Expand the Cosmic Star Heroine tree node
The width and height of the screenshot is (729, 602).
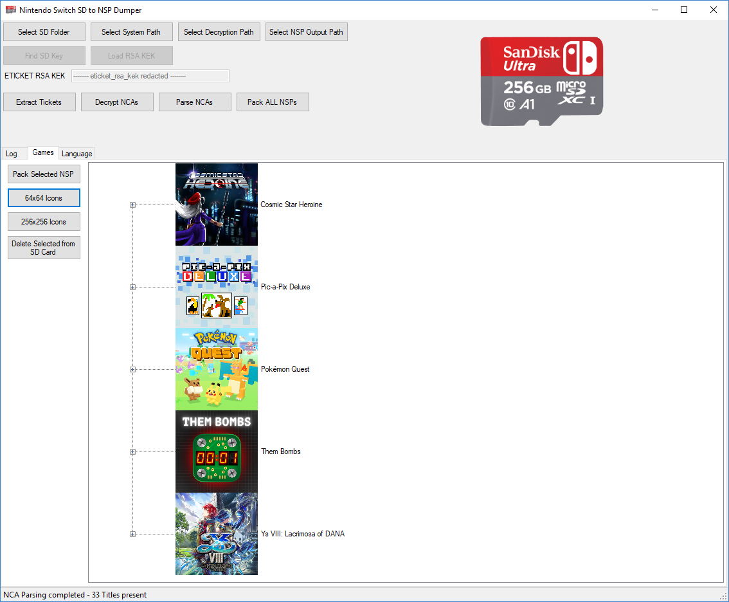[133, 205]
